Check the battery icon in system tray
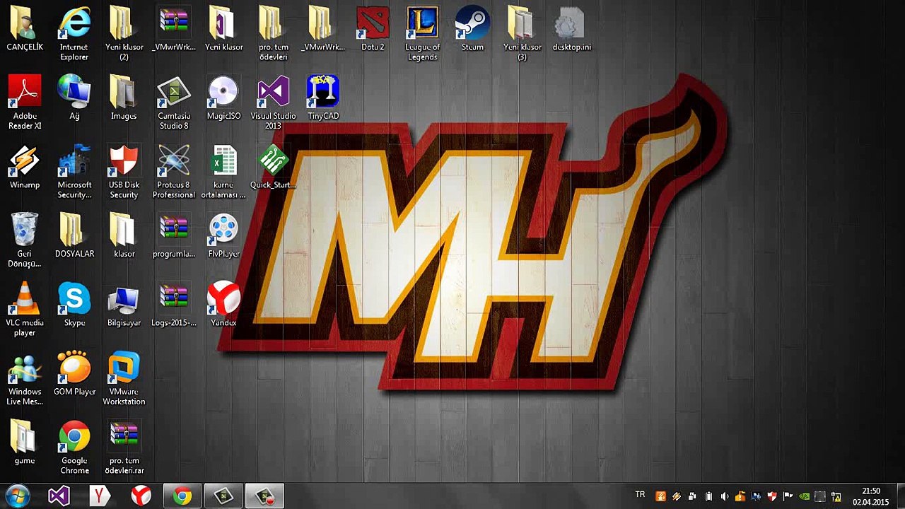This screenshot has width=905, height=509. pyautogui.click(x=708, y=496)
